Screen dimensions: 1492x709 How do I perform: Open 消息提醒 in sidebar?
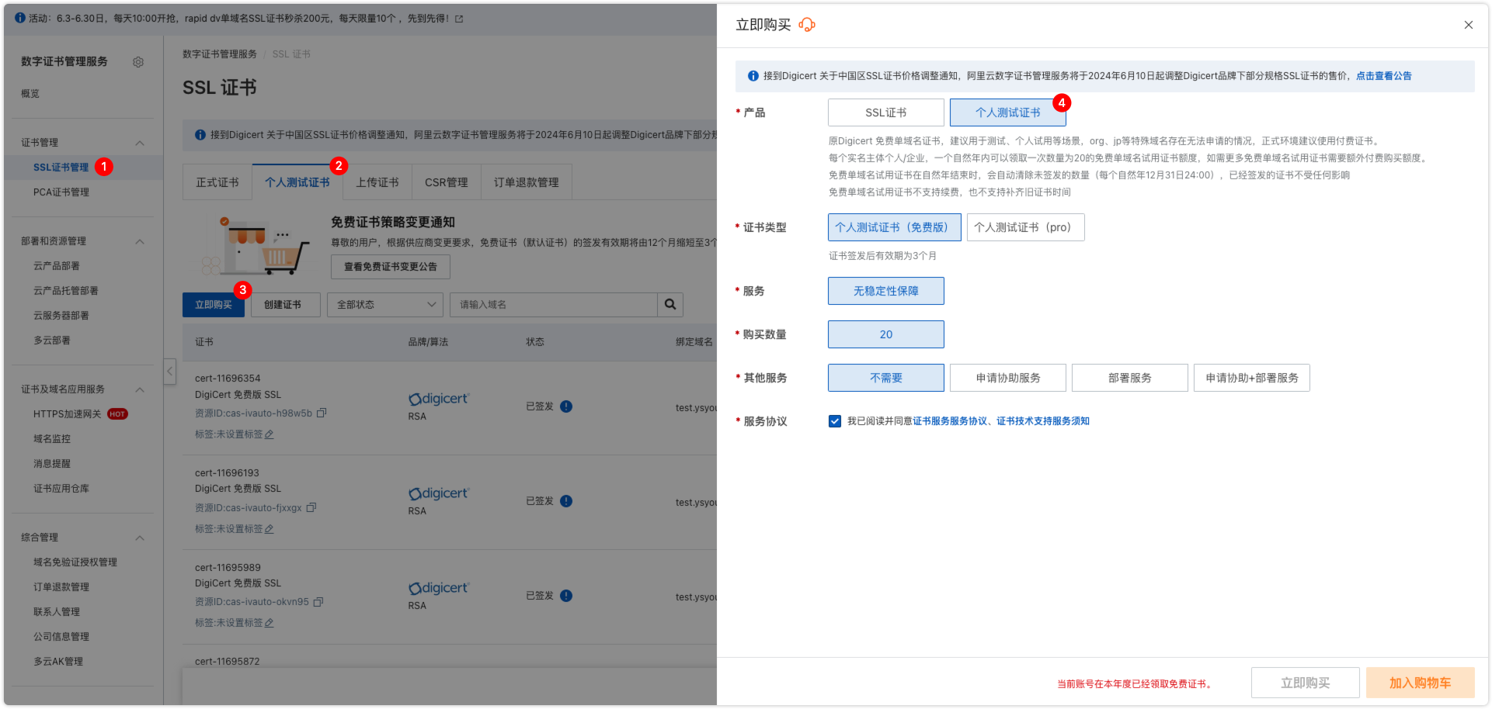52,464
